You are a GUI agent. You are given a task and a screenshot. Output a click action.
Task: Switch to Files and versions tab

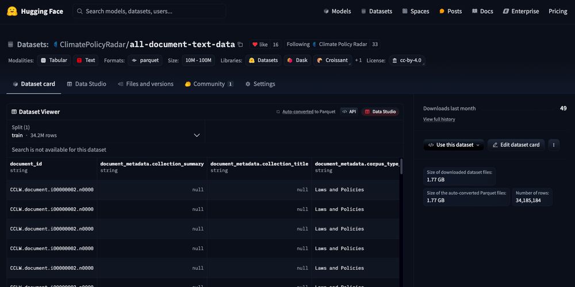pyautogui.click(x=145, y=84)
